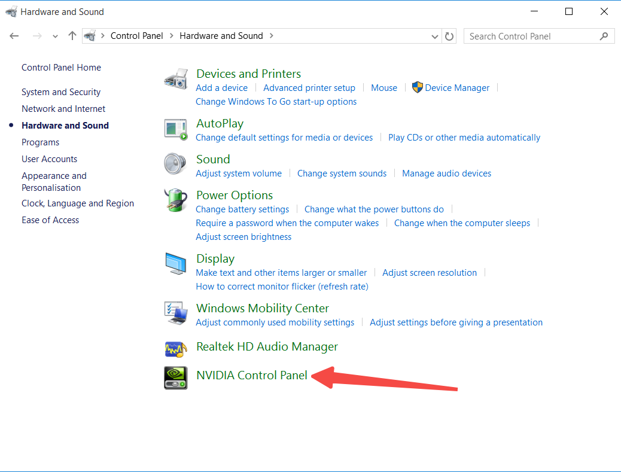Click Adjust system volume

(239, 173)
